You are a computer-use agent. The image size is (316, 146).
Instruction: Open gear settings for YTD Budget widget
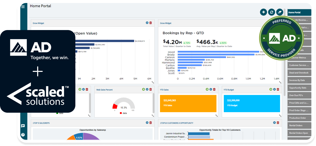[x=274, y=89]
